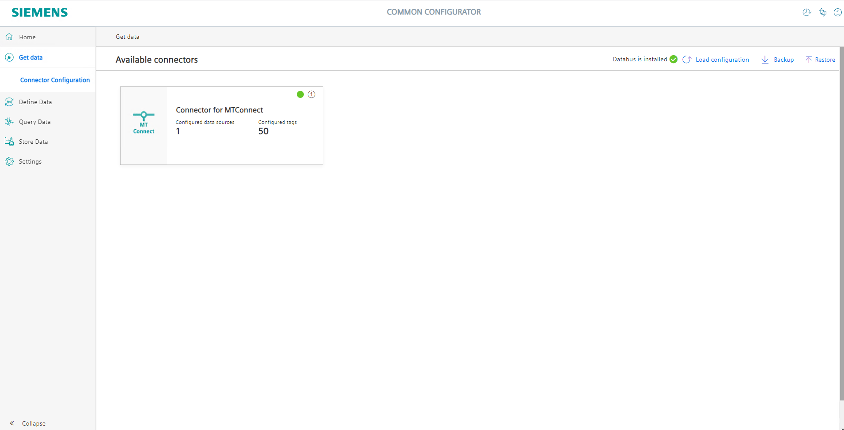The height and width of the screenshot is (430, 844).
Task: Click Configured data sources label
Action: pos(205,122)
